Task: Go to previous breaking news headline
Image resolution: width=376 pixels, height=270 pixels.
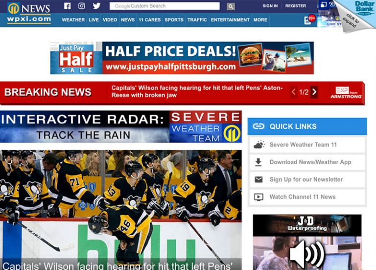Action: pos(294,92)
